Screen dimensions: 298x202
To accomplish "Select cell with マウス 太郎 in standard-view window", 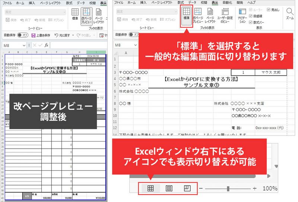I will pos(271,72).
